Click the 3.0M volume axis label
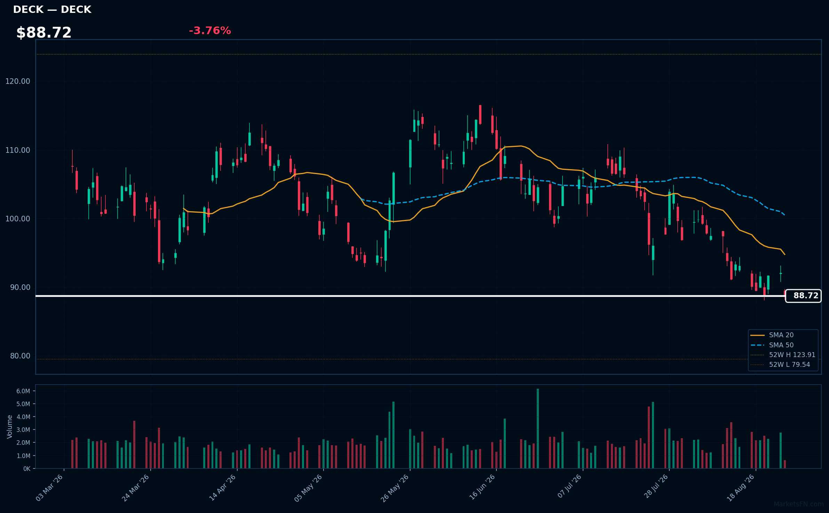 coord(23,430)
